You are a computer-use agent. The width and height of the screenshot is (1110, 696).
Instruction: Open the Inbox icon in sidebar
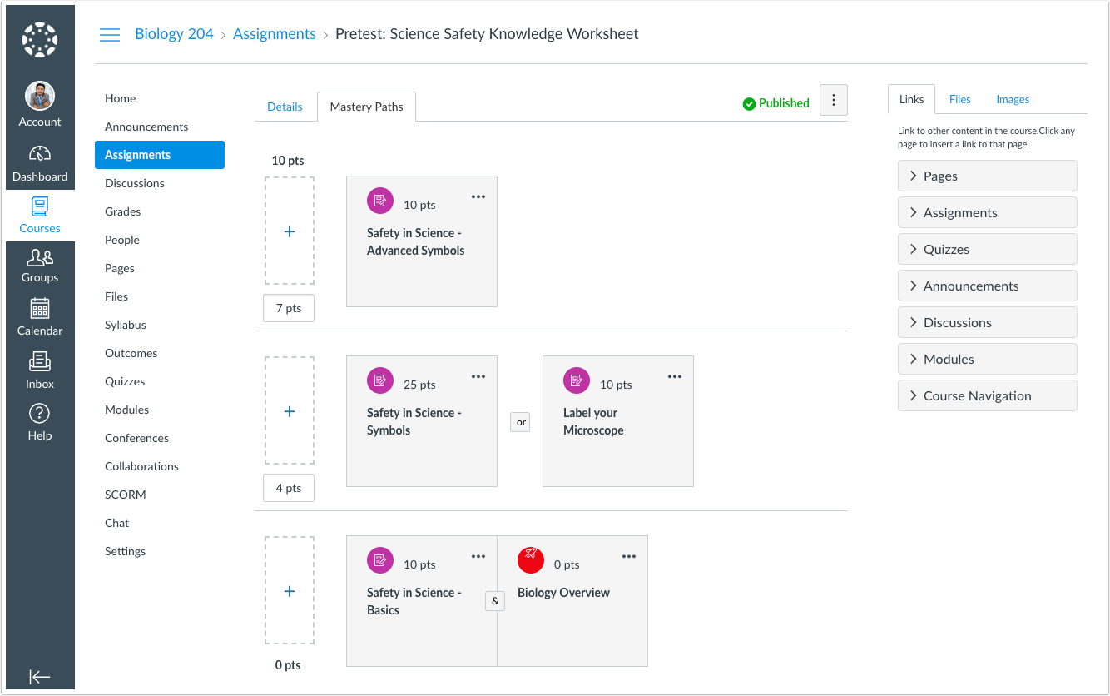point(40,362)
